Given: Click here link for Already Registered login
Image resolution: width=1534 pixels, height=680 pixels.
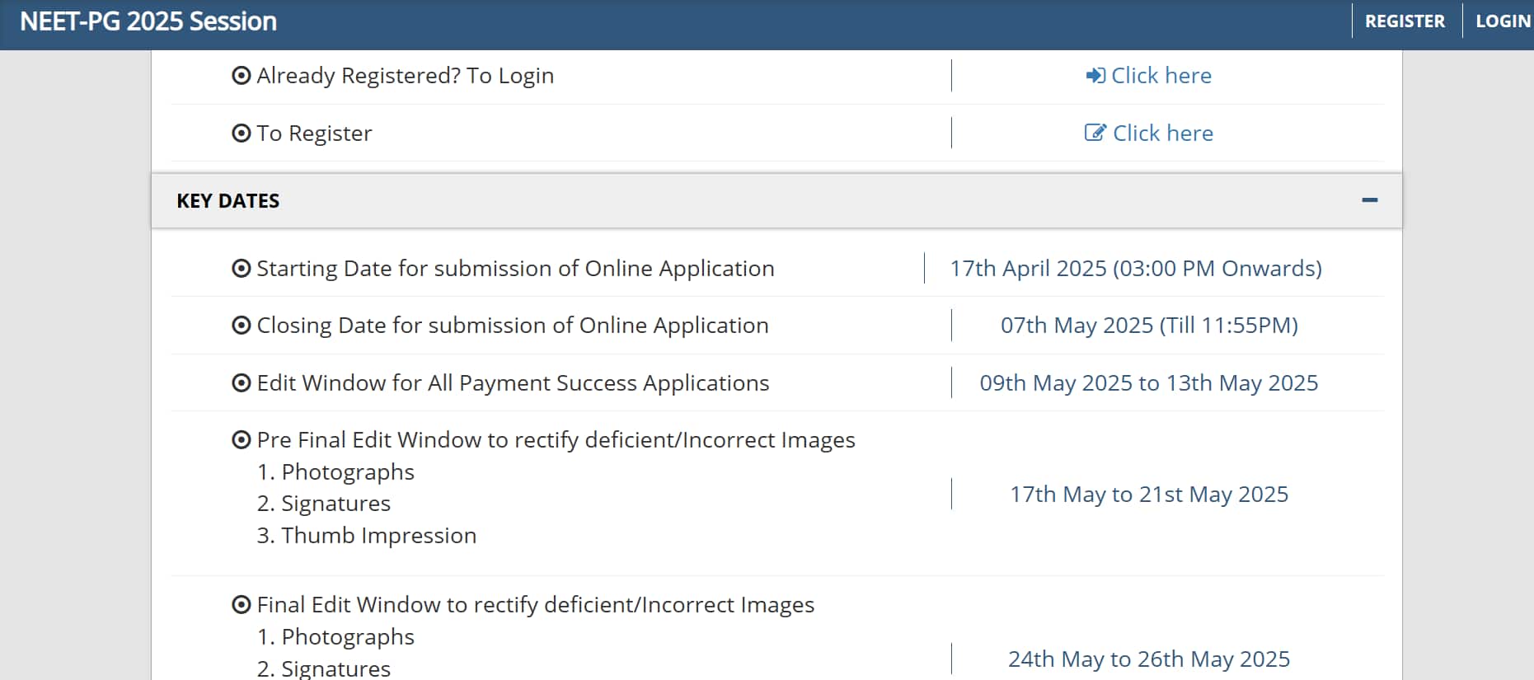Looking at the screenshot, I should click(1161, 76).
